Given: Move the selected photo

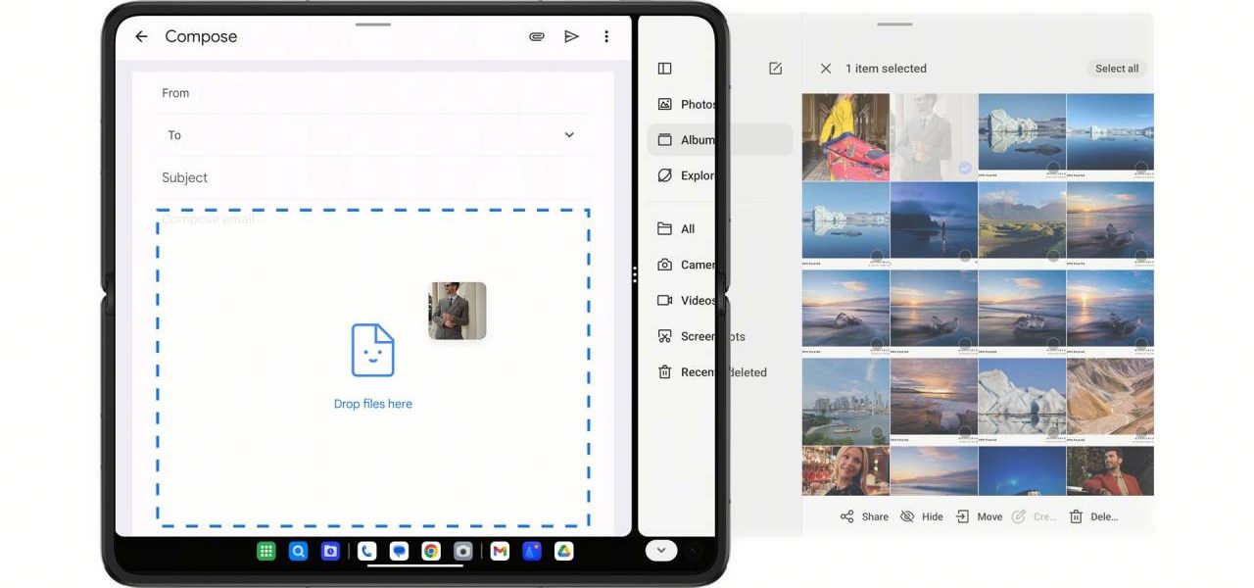Looking at the screenshot, I should (979, 516).
